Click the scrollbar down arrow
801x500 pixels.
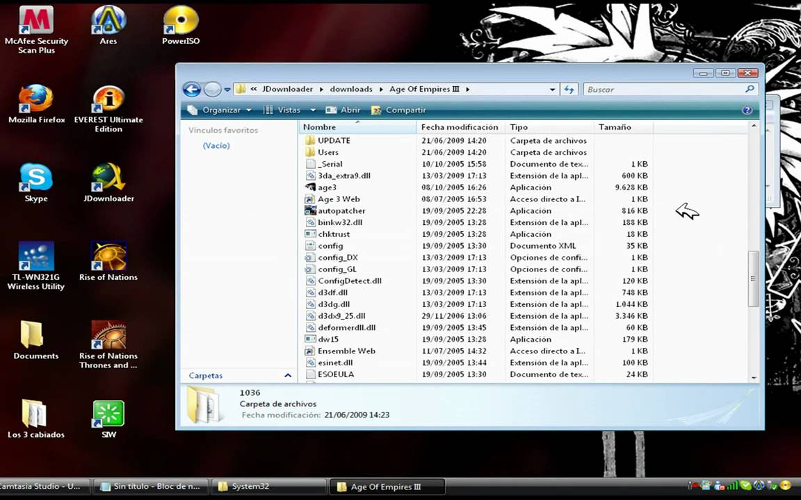754,378
